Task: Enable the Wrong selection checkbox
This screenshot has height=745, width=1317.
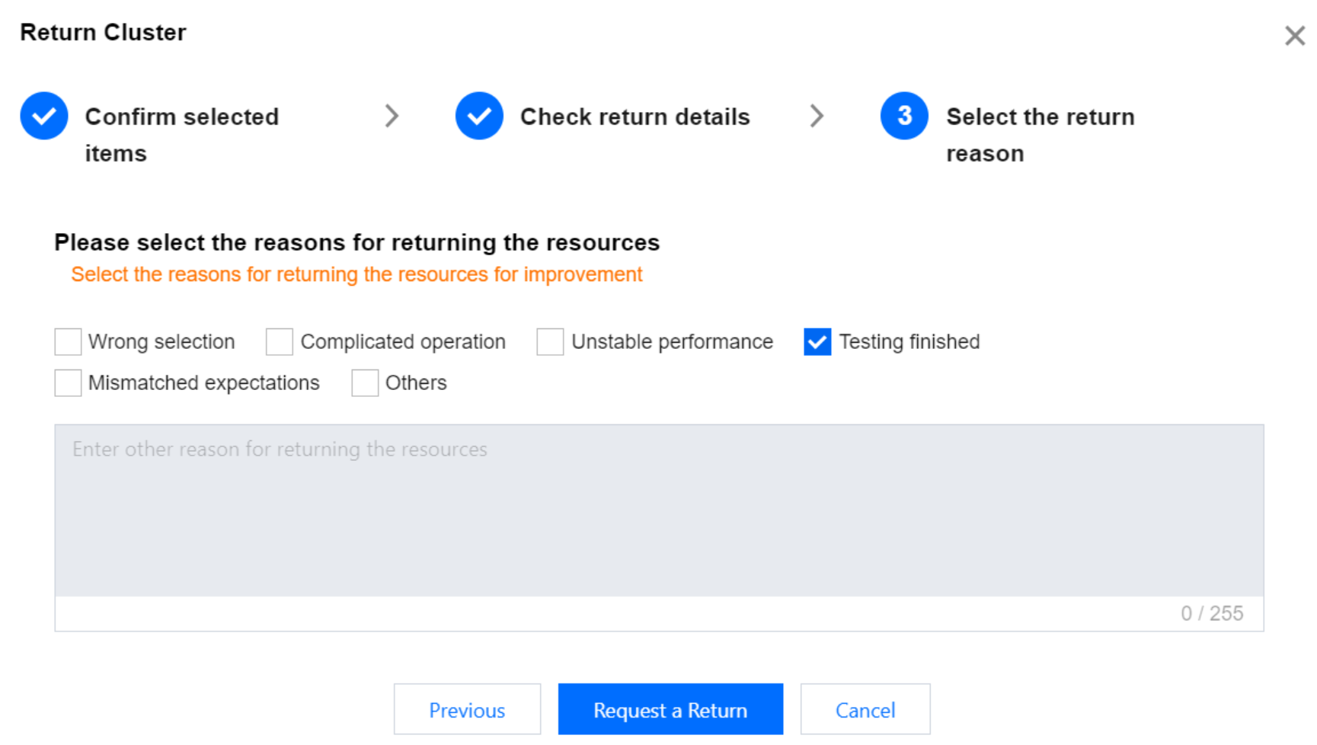Action: click(x=68, y=342)
